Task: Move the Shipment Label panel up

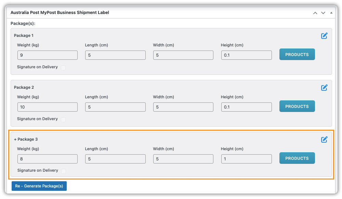Action: (x=315, y=13)
